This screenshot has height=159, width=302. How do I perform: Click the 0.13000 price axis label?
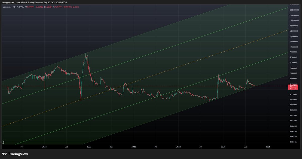point(294,95)
